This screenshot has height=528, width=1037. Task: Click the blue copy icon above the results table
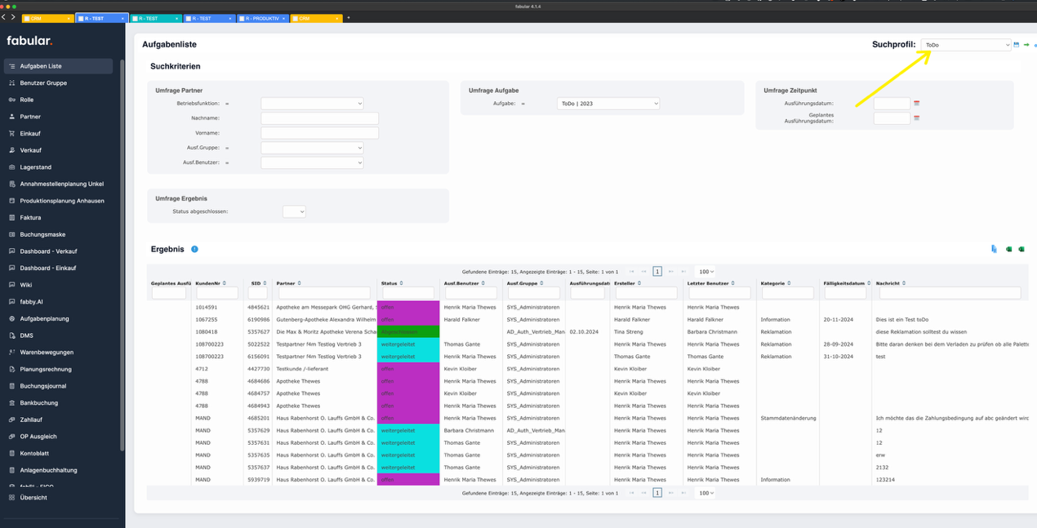tap(995, 249)
